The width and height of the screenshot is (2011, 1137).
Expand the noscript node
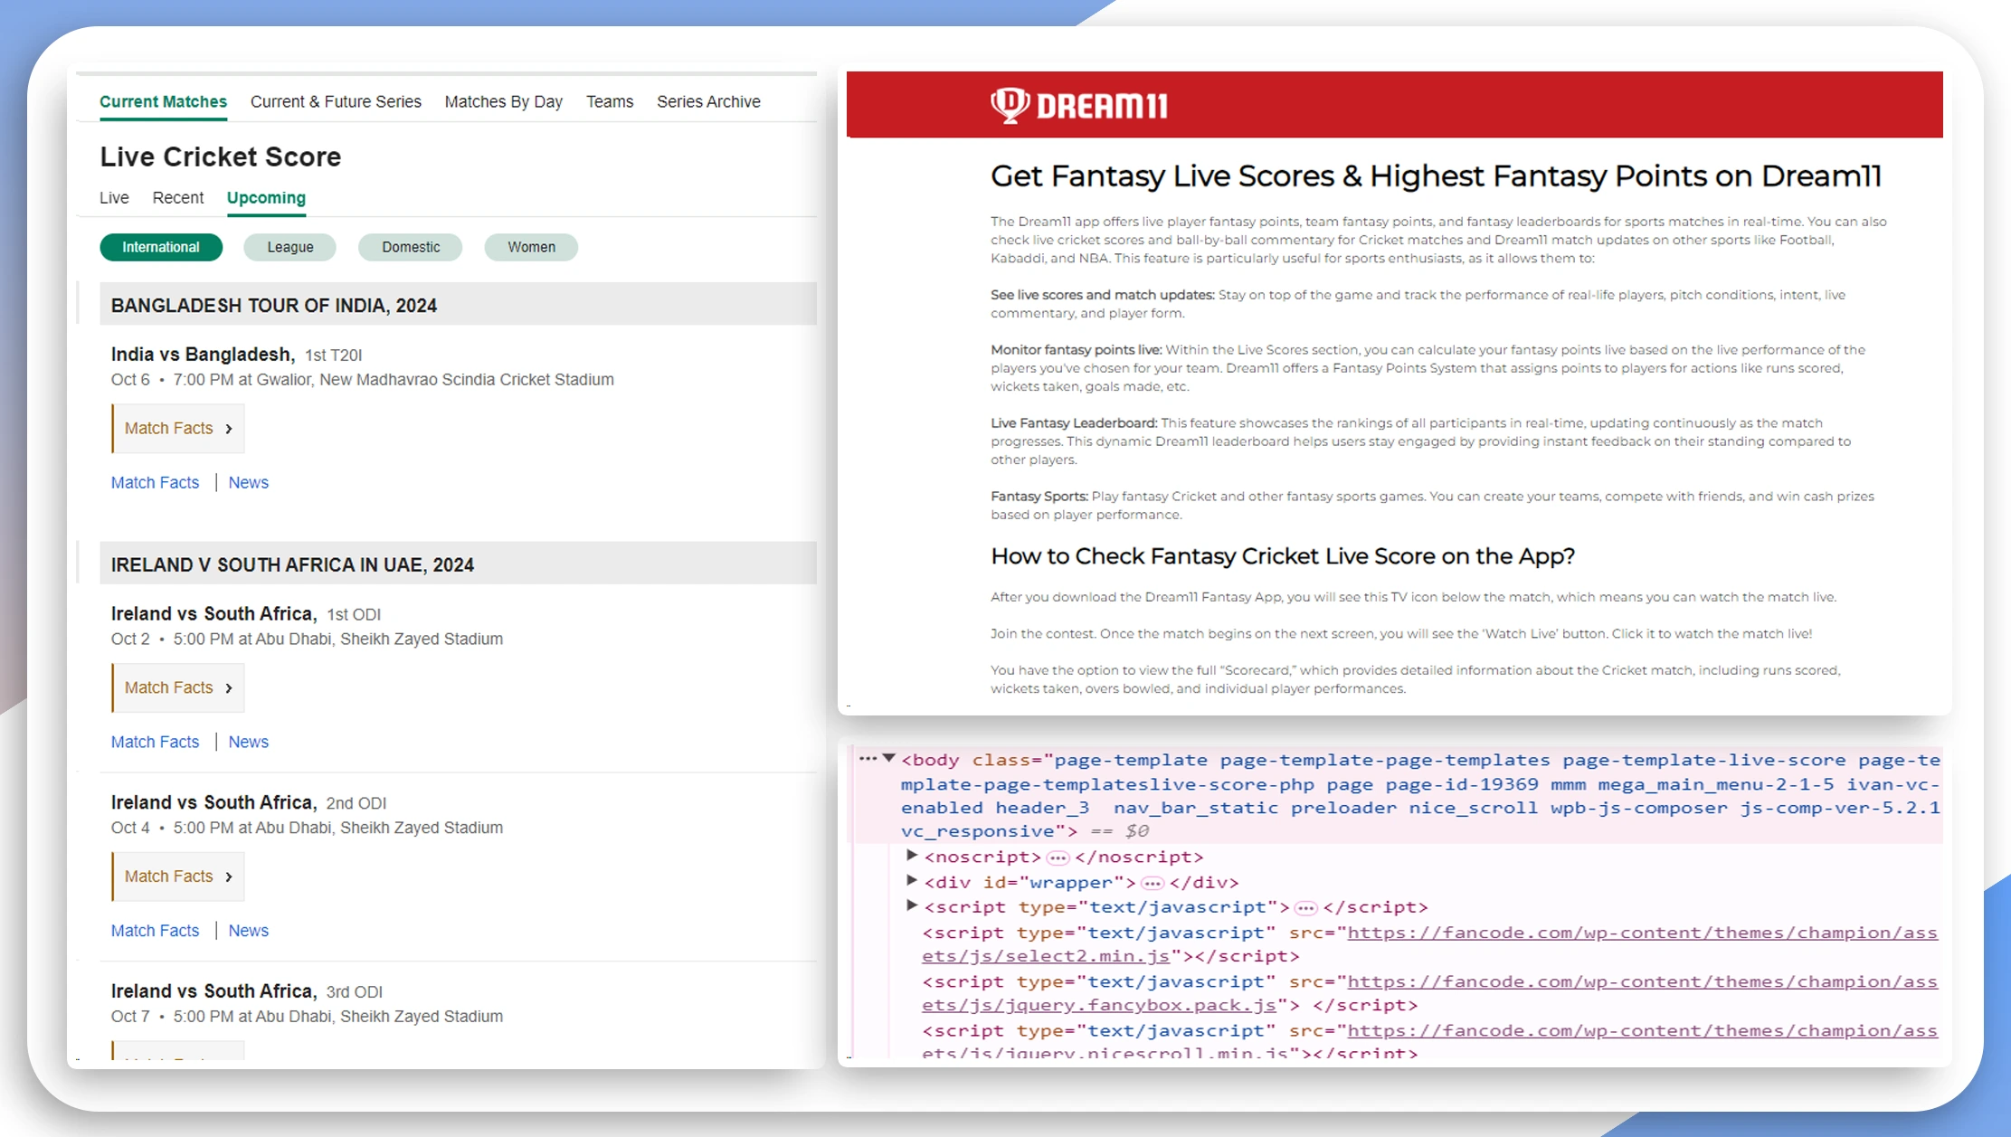click(x=912, y=855)
